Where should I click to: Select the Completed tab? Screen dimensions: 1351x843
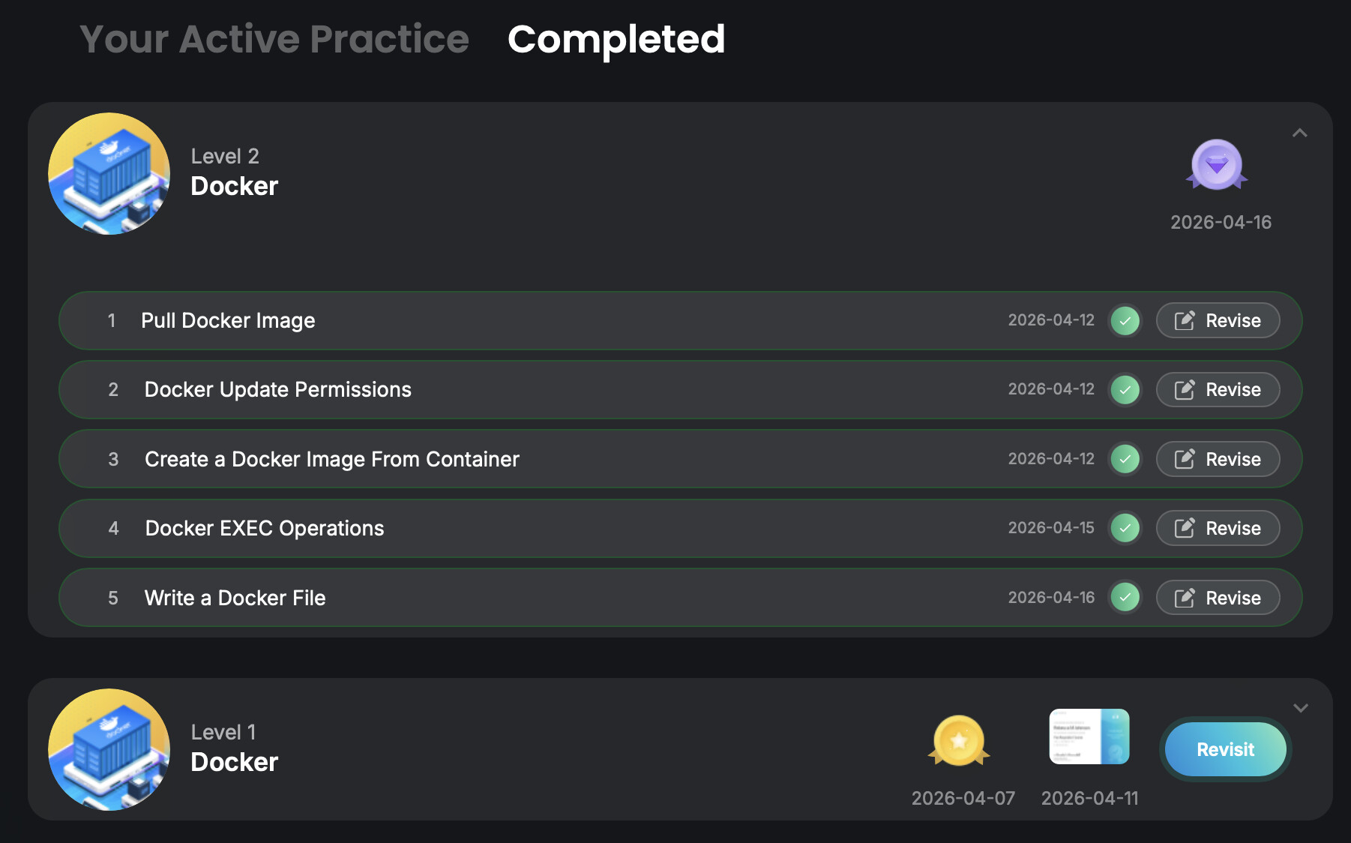(x=616, y=39)
